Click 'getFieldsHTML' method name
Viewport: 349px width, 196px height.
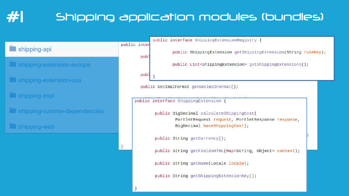coord(207,151)
